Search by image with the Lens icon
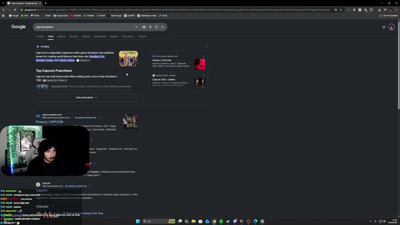Image resolution: width=400 pixels, height=225 pixels. pos(157,27)
